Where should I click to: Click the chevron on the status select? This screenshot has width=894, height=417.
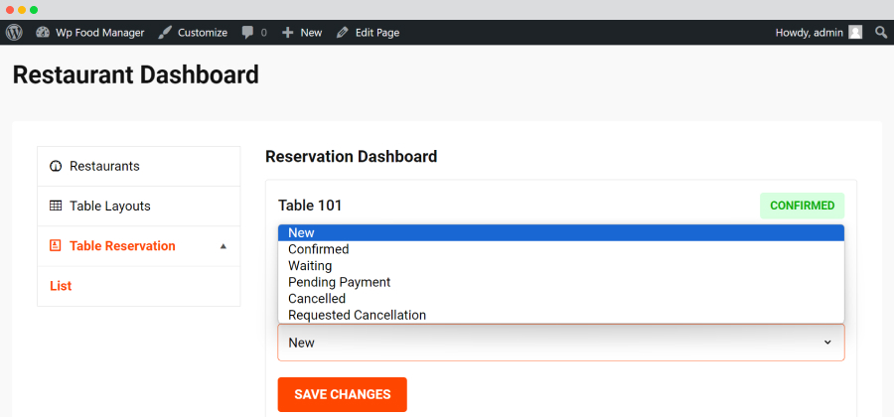click(x=827, y=343)
